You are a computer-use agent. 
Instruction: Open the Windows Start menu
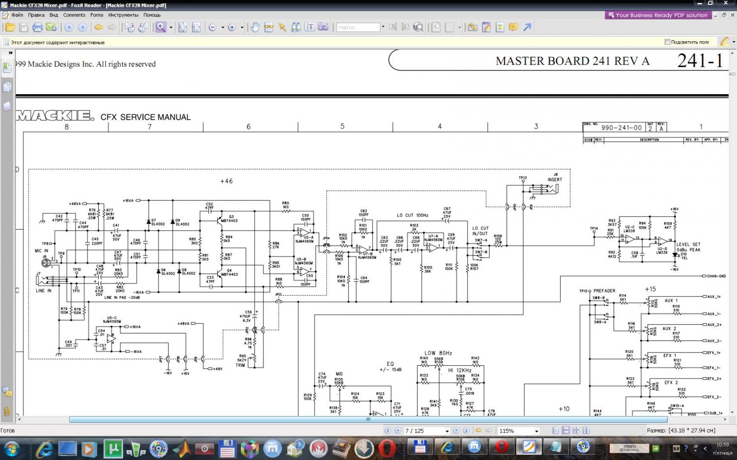[11, 448]
